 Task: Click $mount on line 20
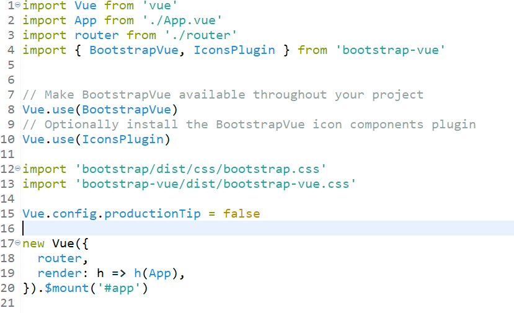click(66, 288)
